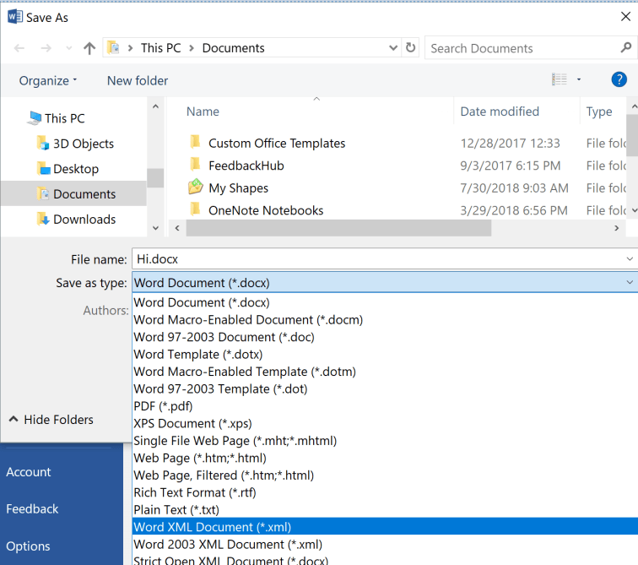This screenshot has width=638, height=565.
Task: Click the horizontal scroll left arrow
Action: click(177, 228)
